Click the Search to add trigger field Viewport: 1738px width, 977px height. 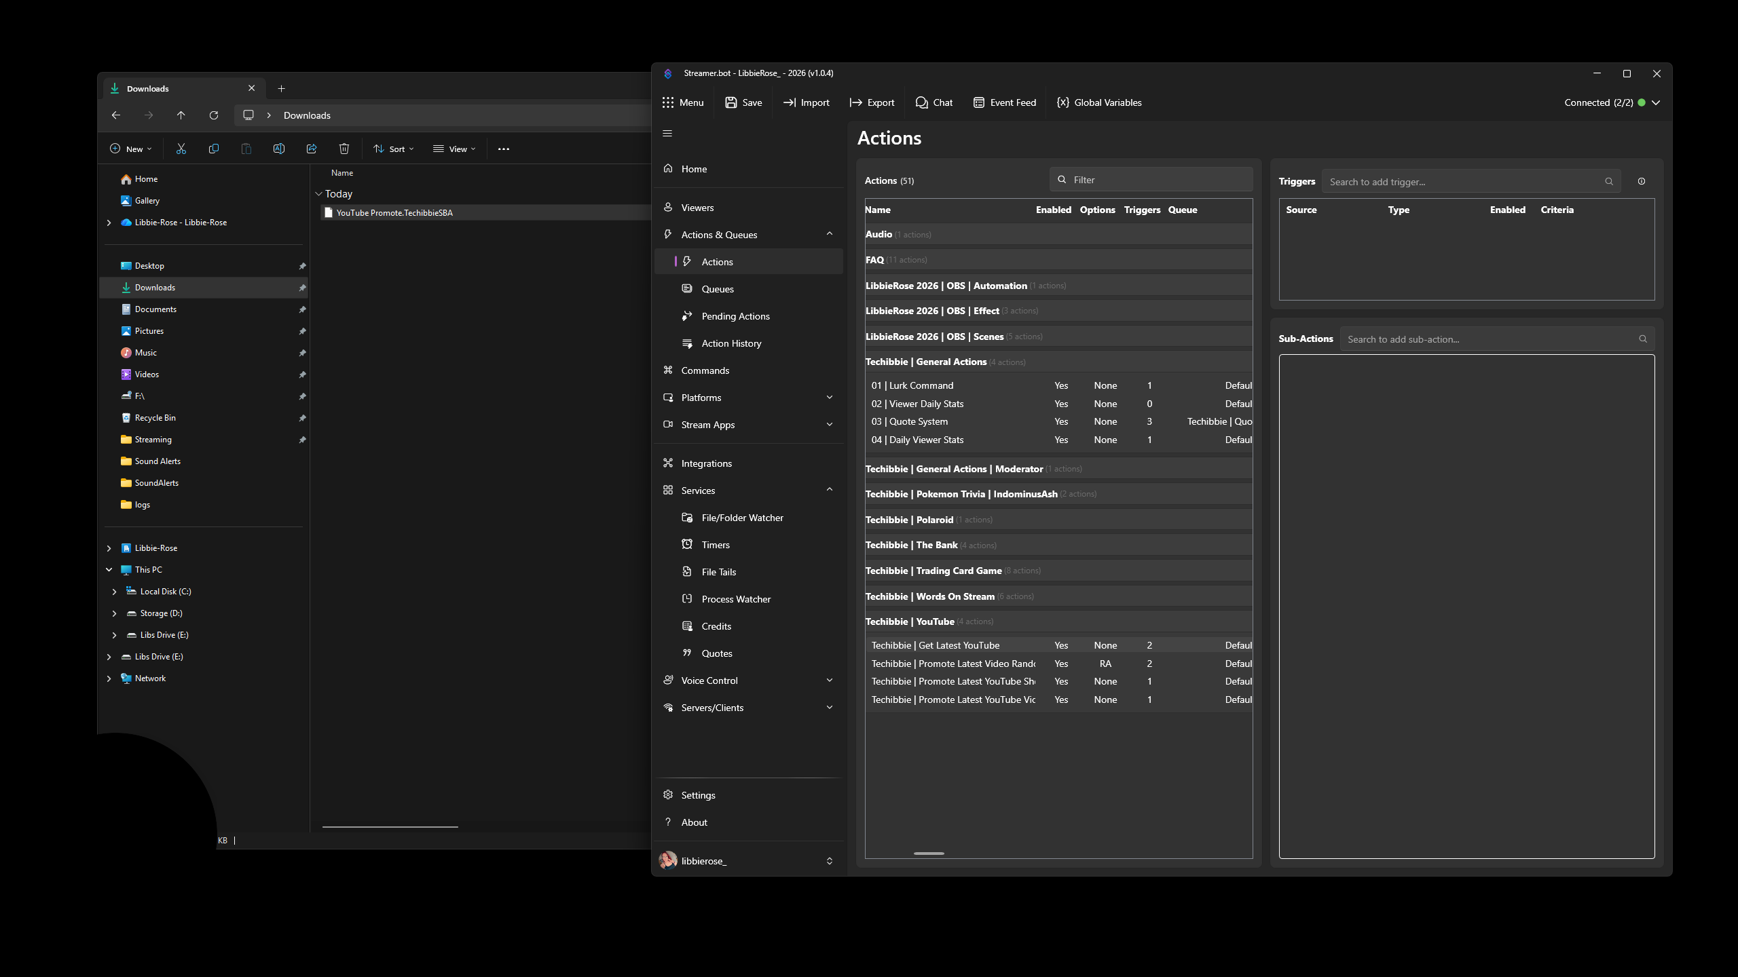[1471, 182]
